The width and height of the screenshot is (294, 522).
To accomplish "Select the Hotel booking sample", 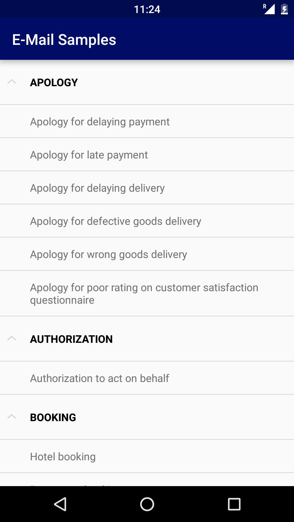I will click(x=63, y=457).
